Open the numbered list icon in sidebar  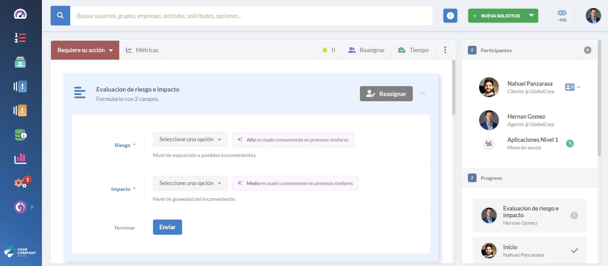(20, 38)
